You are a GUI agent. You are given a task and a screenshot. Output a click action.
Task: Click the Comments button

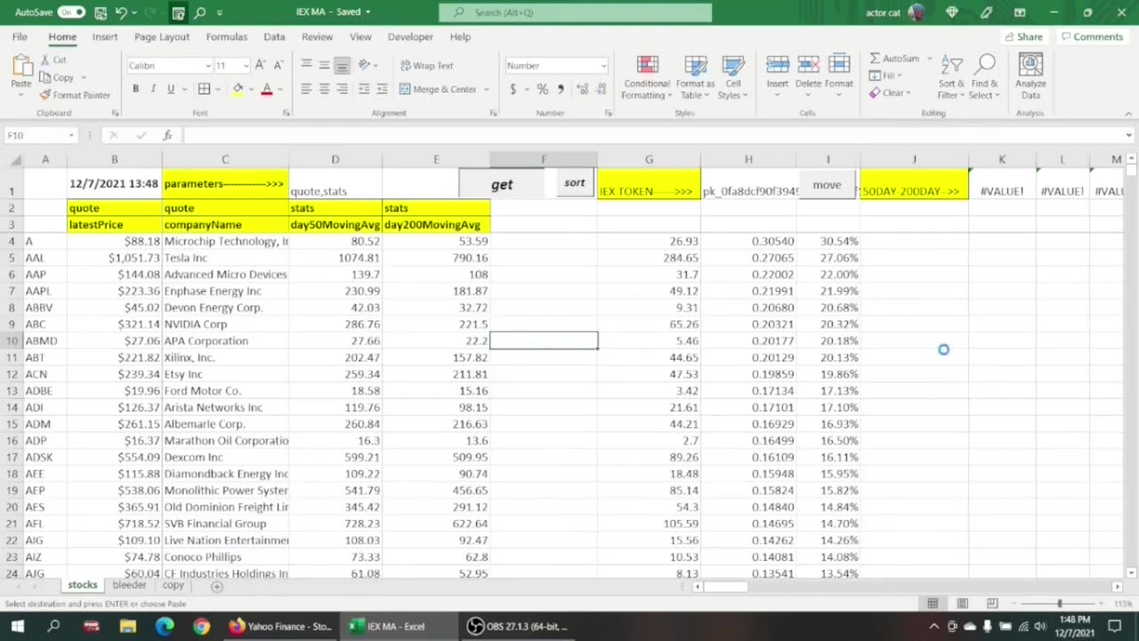pos(1092,37)
